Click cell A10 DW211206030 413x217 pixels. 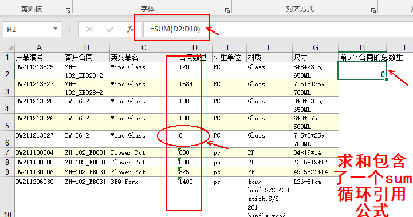click(x=40, y=197)
